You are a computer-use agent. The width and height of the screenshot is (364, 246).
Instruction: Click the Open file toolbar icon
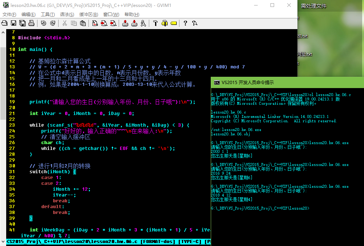click(5, 23)
